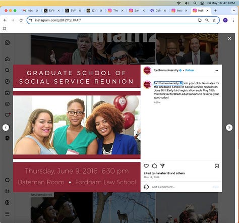Reload the page with the refresh button
This screenshot has width=239, height=223.
(21, 20)
